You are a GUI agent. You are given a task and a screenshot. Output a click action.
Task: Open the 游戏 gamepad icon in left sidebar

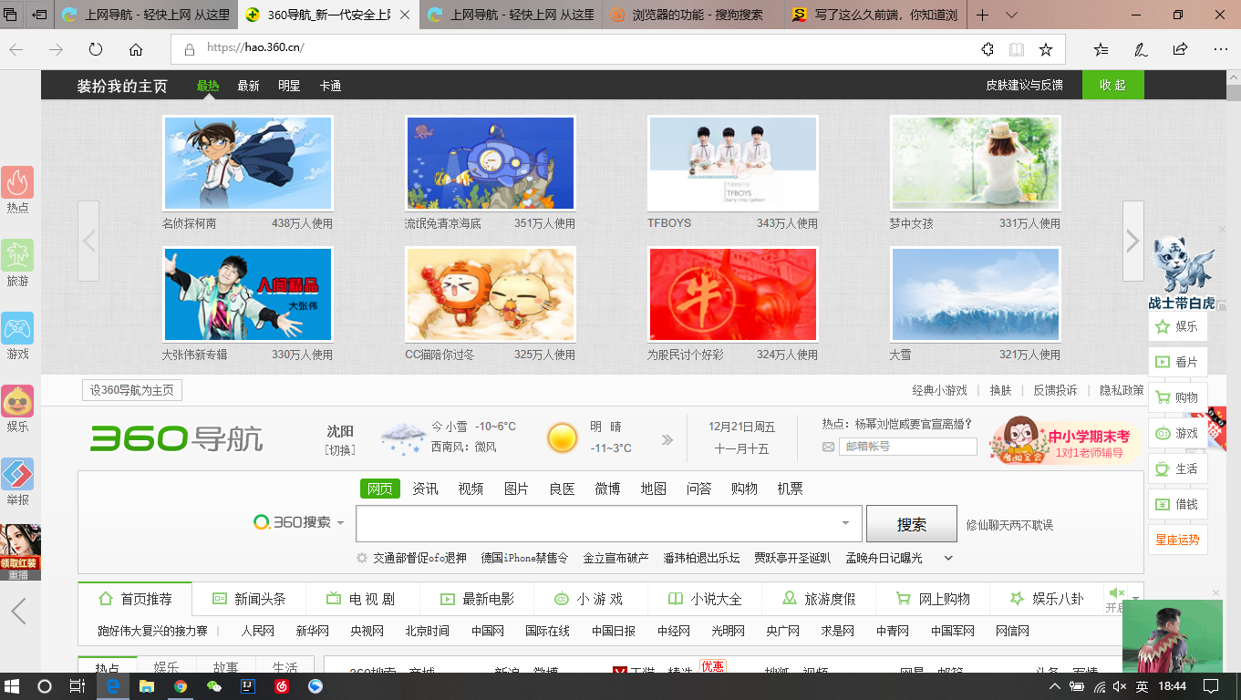click(x=17, y=328)
